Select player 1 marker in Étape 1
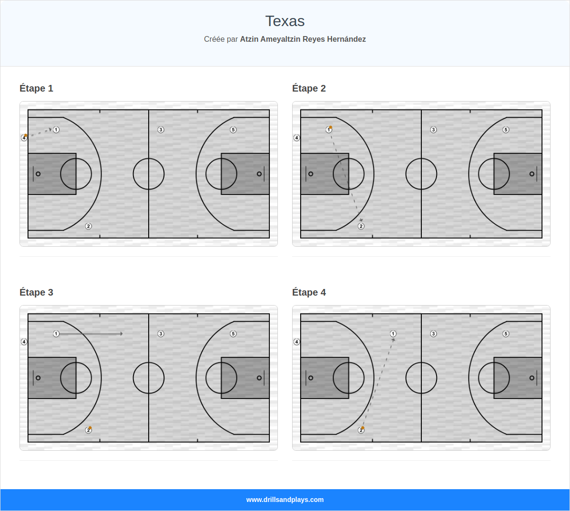This screenshot has height=511, width=570. 57,129
